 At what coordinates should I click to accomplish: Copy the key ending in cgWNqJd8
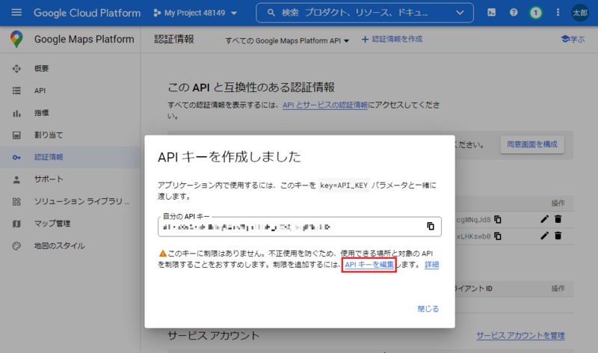point(498,219)
